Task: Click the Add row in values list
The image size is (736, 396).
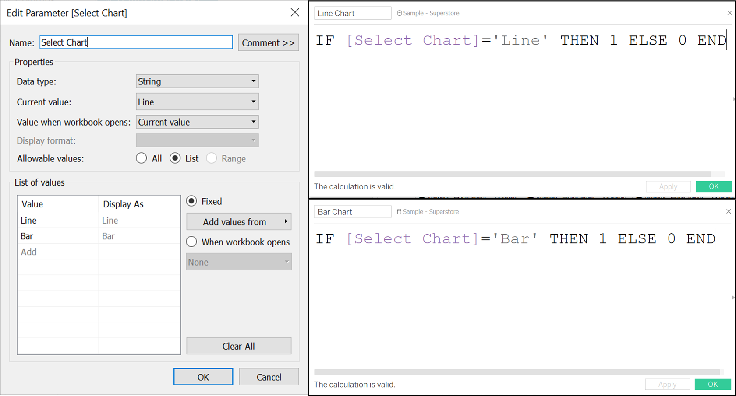Action: click(29, 252)
